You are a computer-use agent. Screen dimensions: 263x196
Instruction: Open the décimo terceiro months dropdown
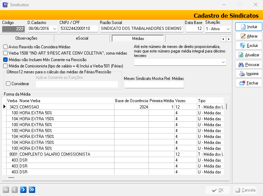(223, 62)
